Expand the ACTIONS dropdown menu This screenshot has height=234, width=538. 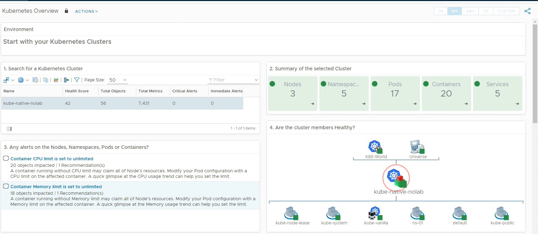(x=86, y=11)
